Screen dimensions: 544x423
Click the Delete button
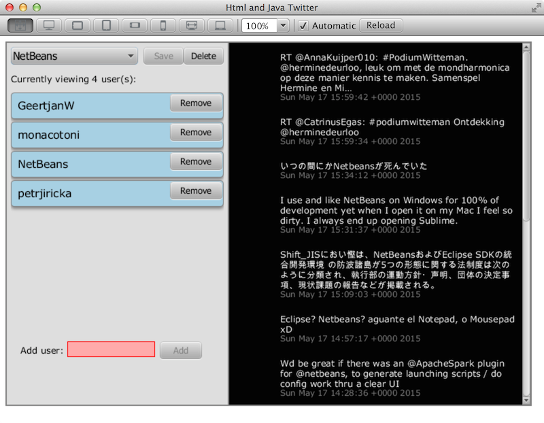tap(203, 56)
